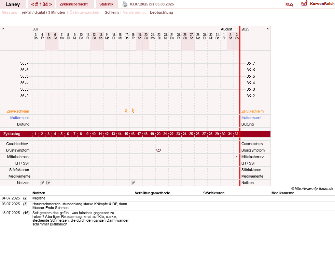Viewport: 335px width, 260px height.
Task: Click the 'Schleim' Östrogenzeichen value
Action: (112, 12)
